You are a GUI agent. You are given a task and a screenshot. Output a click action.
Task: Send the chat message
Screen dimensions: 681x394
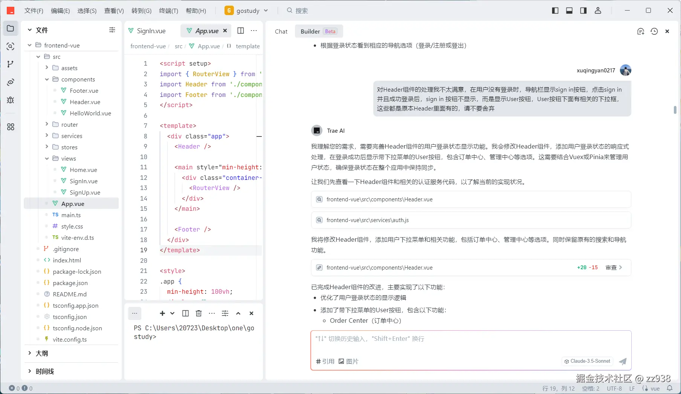pyautogui.click(x=623, y=361)
